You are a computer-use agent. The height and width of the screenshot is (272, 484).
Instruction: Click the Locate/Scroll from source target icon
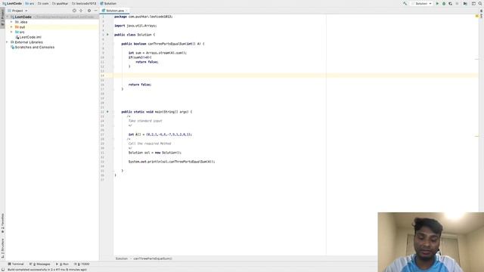[x=74, y=11]
